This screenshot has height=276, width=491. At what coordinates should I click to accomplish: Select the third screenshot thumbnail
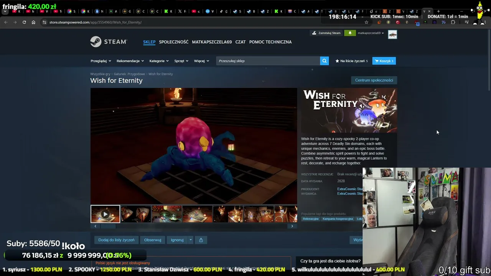(166, 214)
